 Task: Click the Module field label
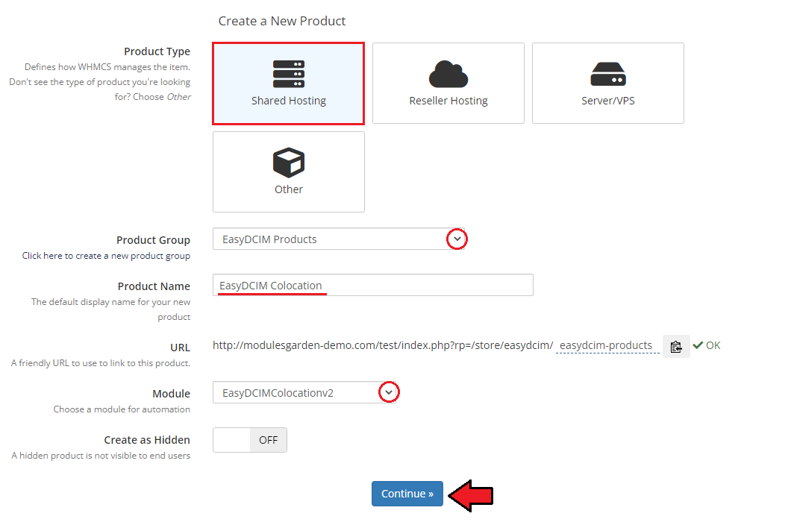point(171,393)
